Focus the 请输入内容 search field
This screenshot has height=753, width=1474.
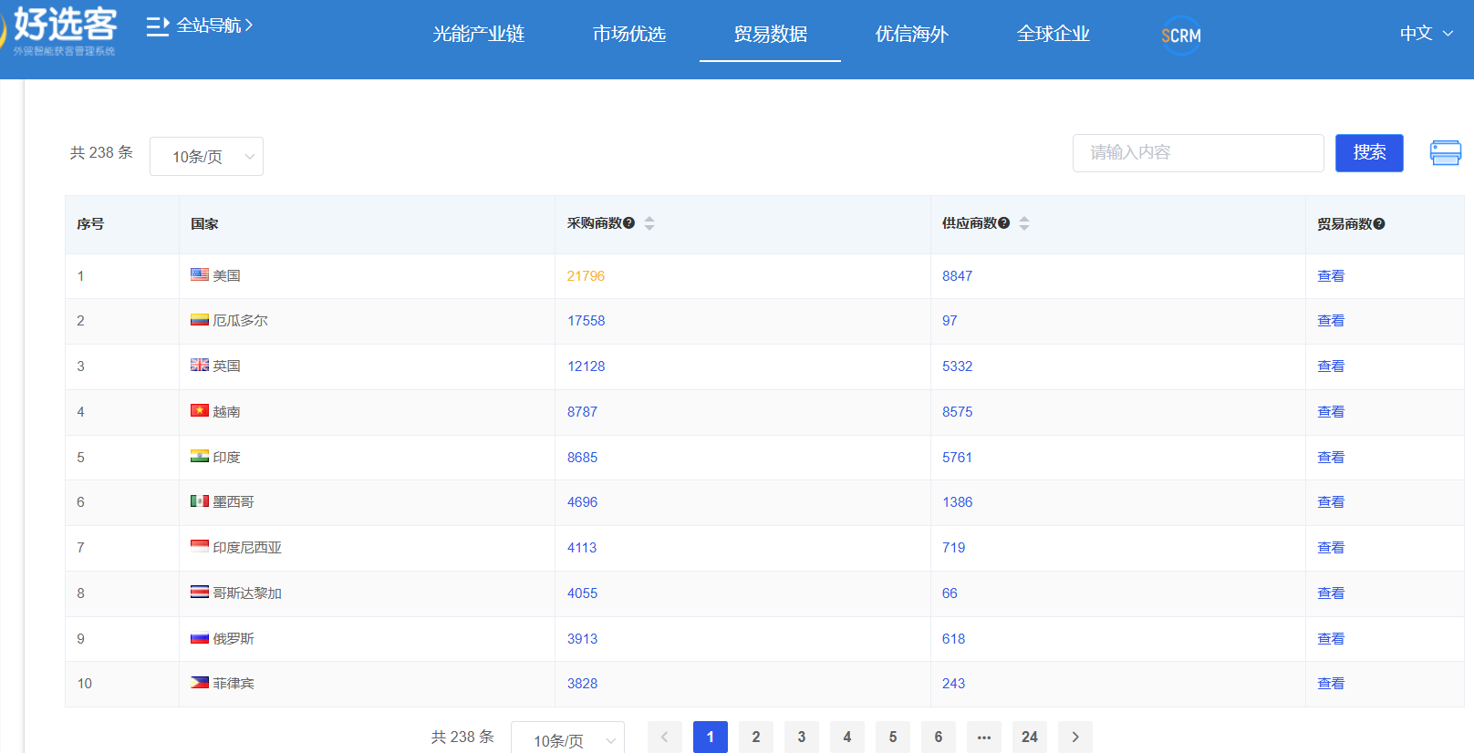(1198, 153)
